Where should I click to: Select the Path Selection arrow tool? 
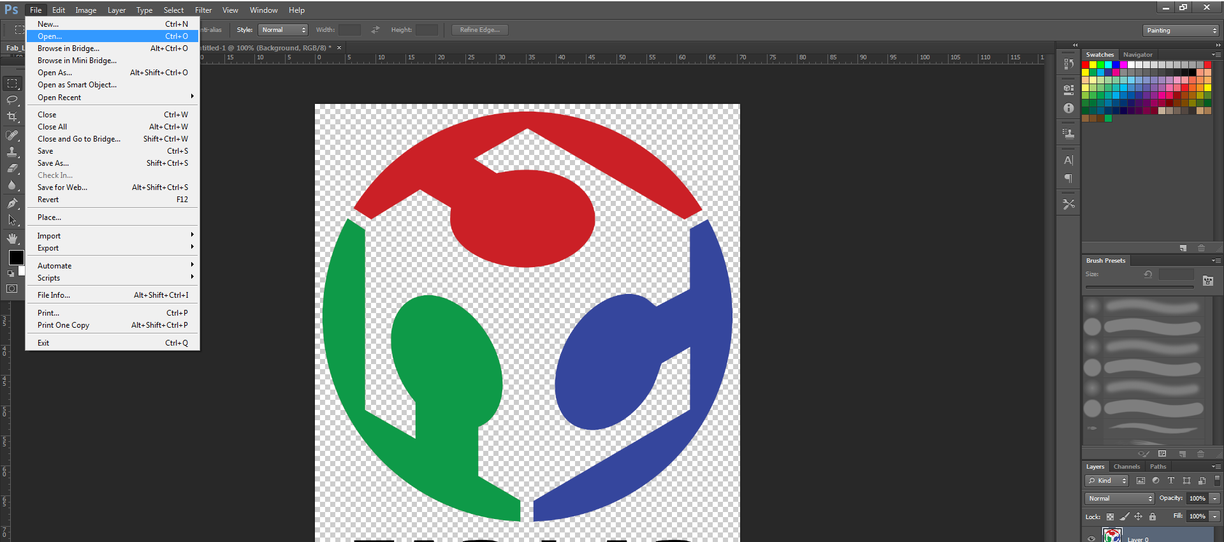click(x=12, y=220)
